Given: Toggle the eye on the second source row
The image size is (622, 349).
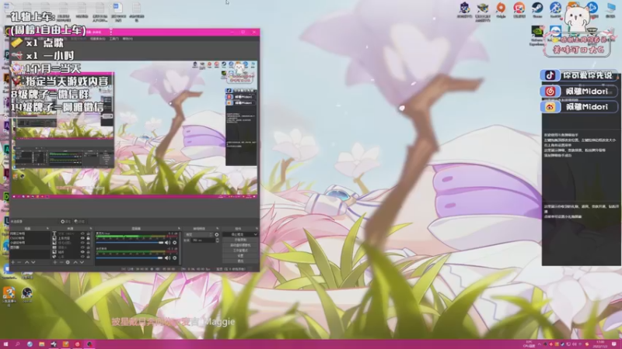Looking at the screenshot, I should (82, 238).
